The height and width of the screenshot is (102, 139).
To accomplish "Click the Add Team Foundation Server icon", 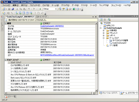I will [109, 20].
